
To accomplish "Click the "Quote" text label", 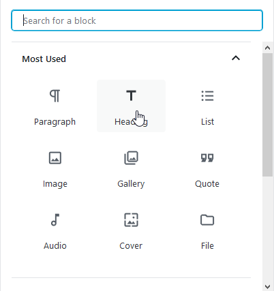I will [207, 184].
